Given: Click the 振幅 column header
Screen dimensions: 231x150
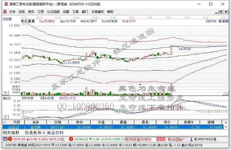Looking at the screenshot, I should click(211, 122).
